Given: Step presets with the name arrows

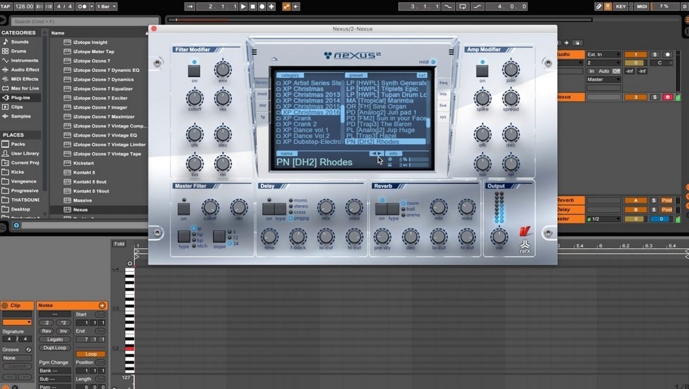Looking at the screenshot, I should click(x=375, y=153).
